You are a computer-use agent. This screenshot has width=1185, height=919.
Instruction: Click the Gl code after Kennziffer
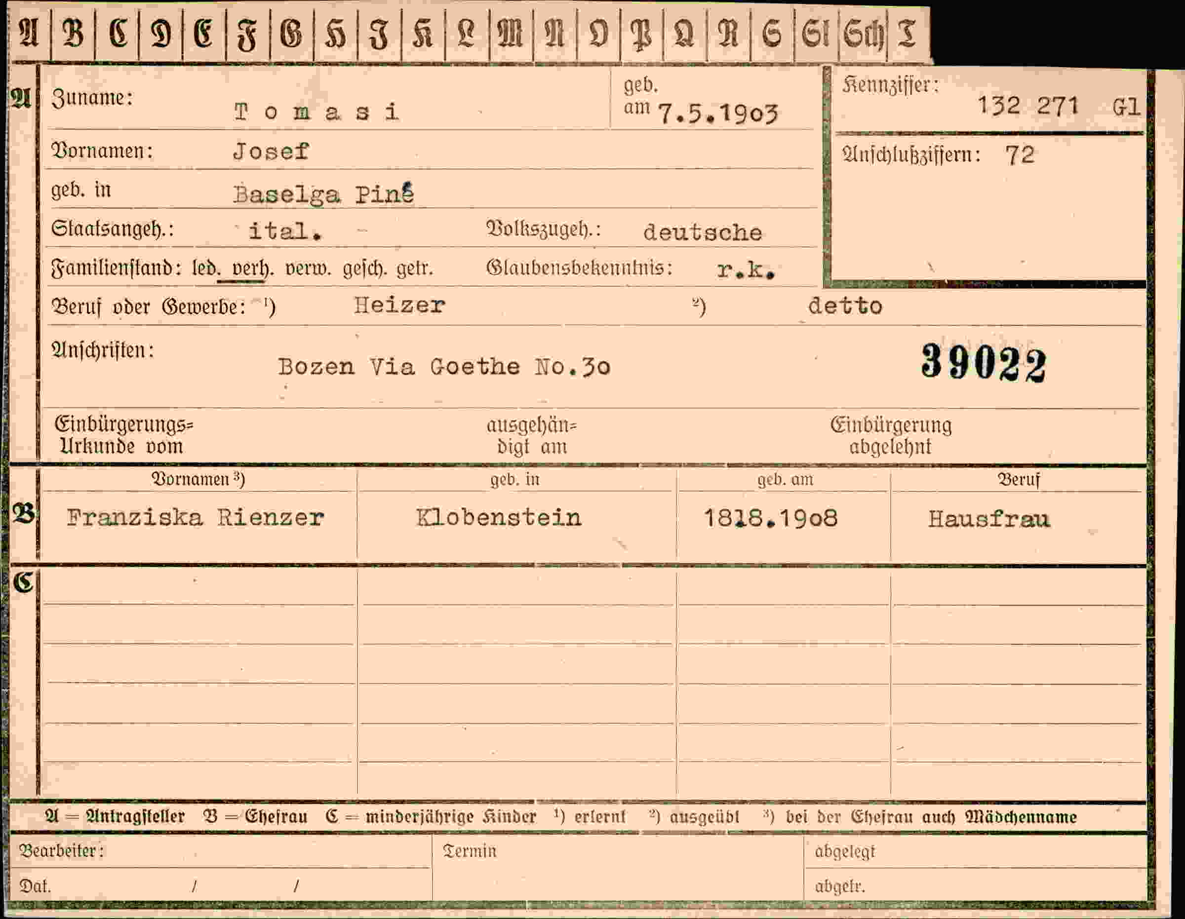(x=1126, y=107)
